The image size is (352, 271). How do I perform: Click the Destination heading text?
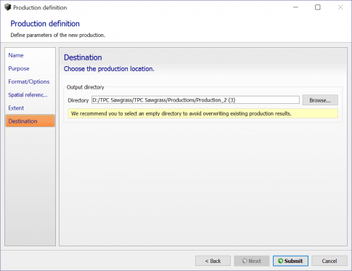[x=83, y=57]
